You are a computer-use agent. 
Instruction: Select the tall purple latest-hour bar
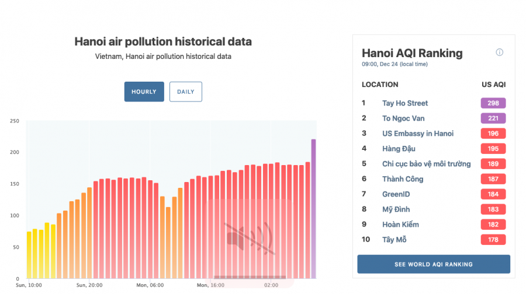click(313, 209)
